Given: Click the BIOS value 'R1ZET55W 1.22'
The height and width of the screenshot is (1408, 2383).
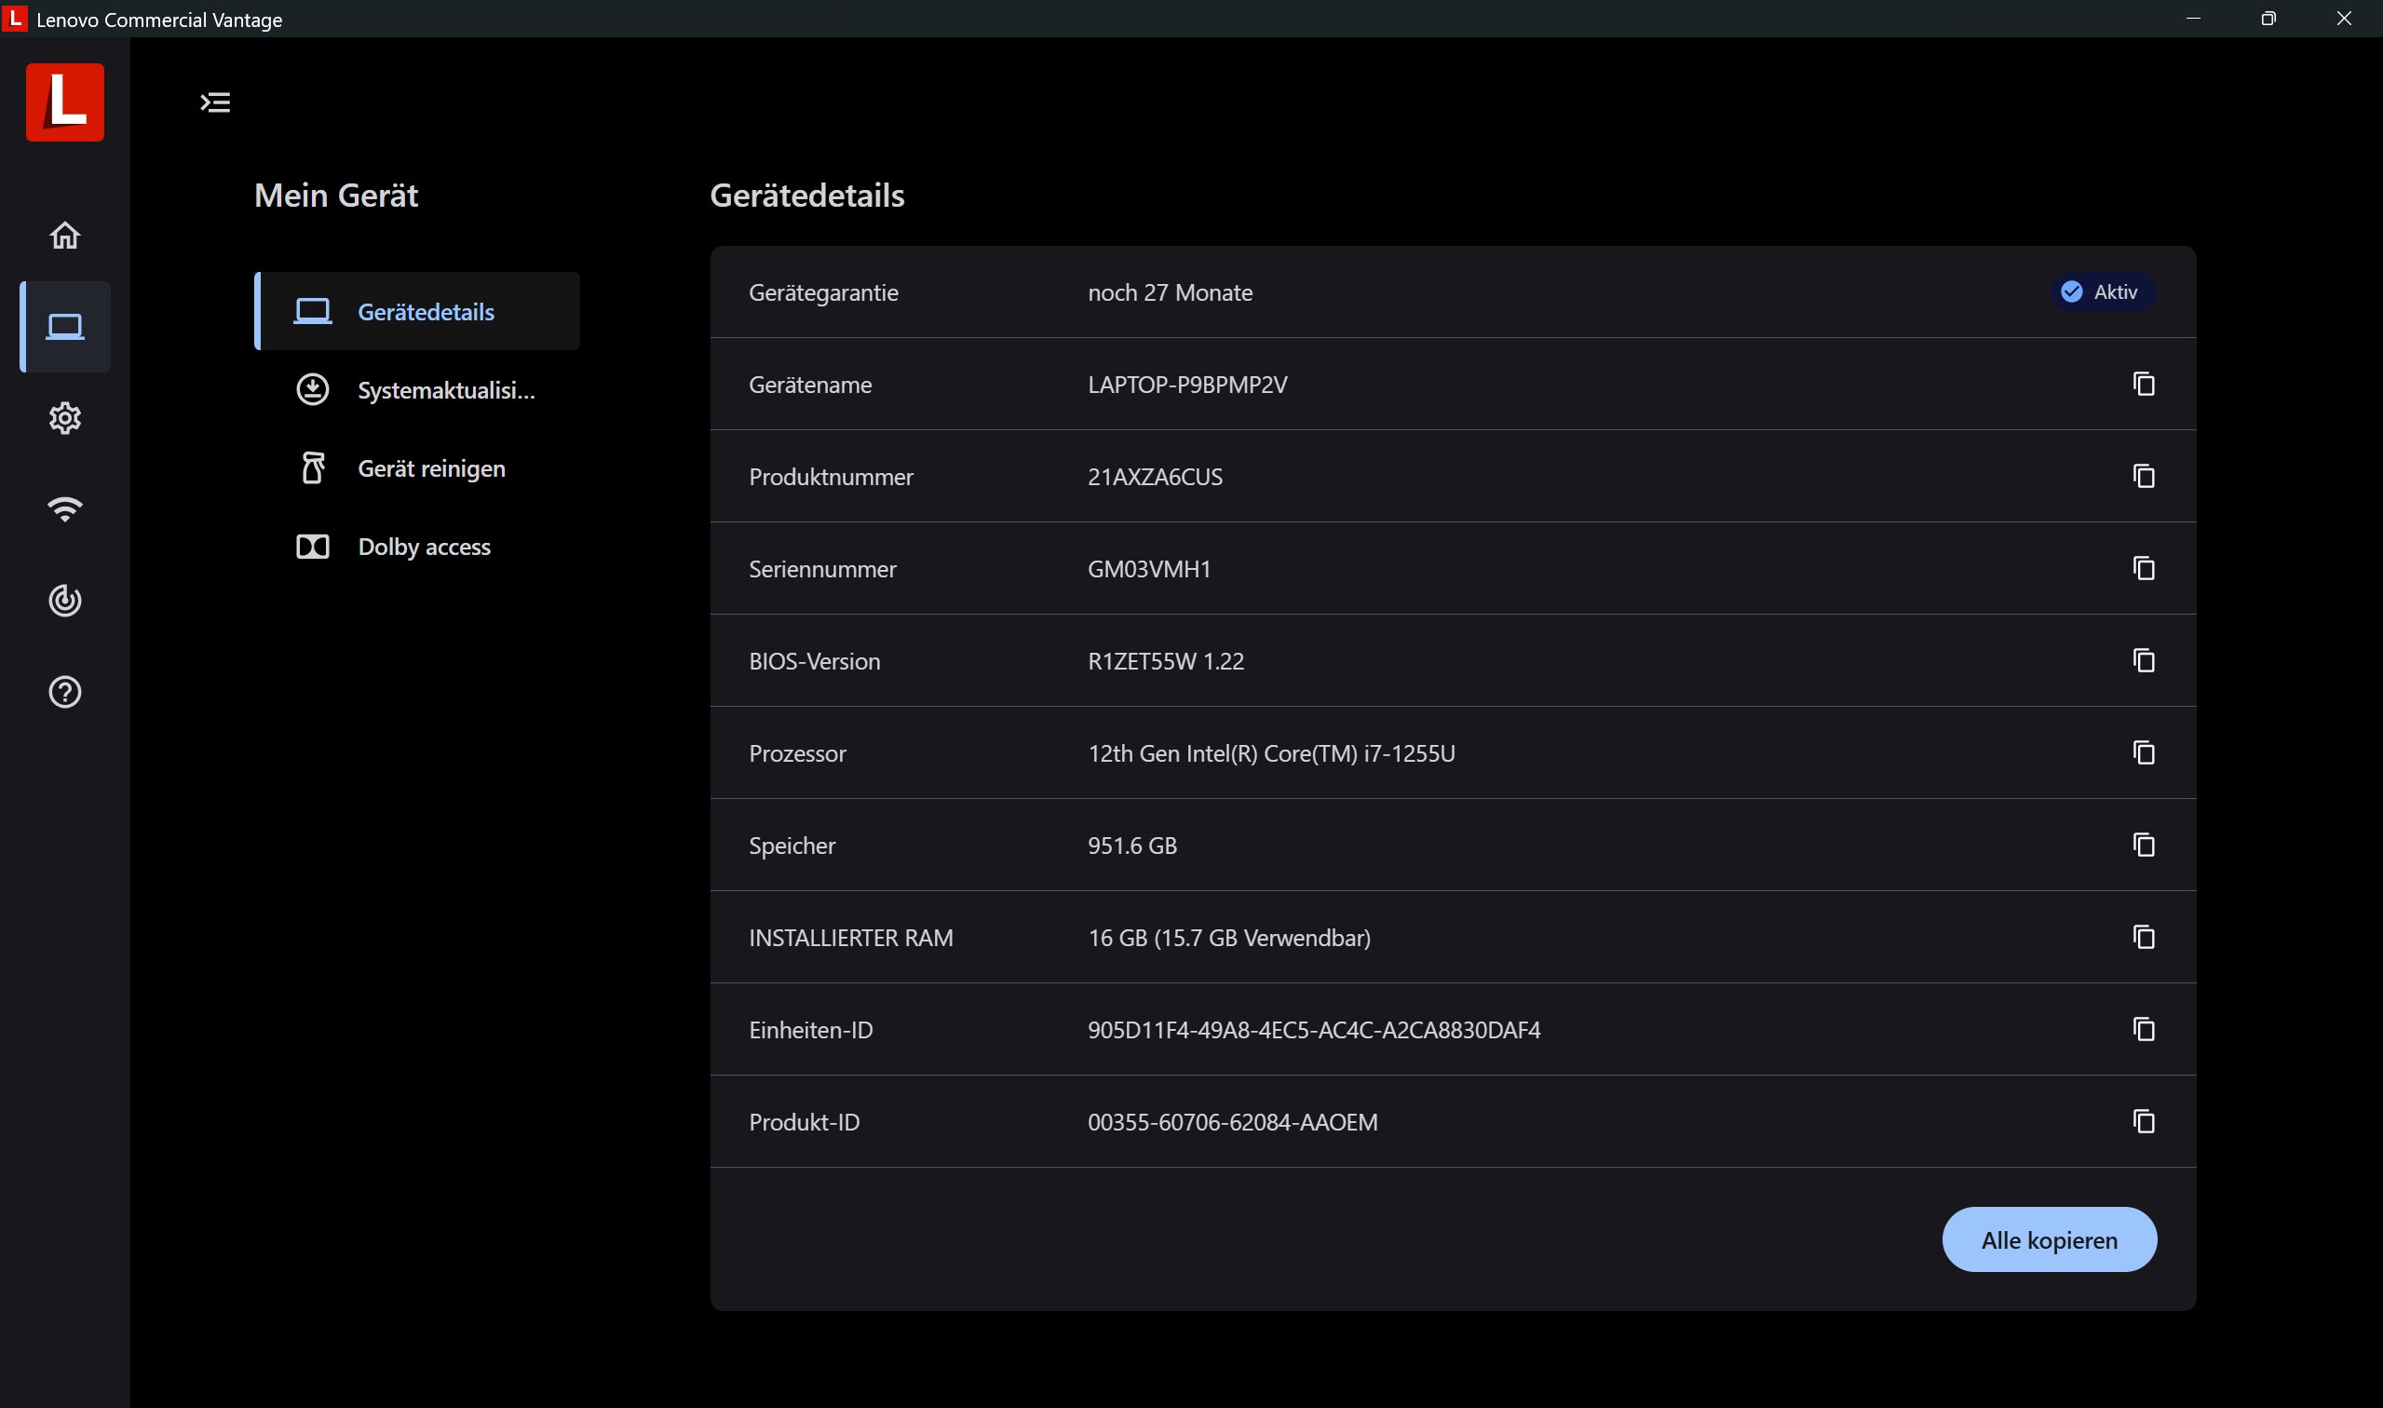Looking at the screenshot, I should [x=1165, y=660].
